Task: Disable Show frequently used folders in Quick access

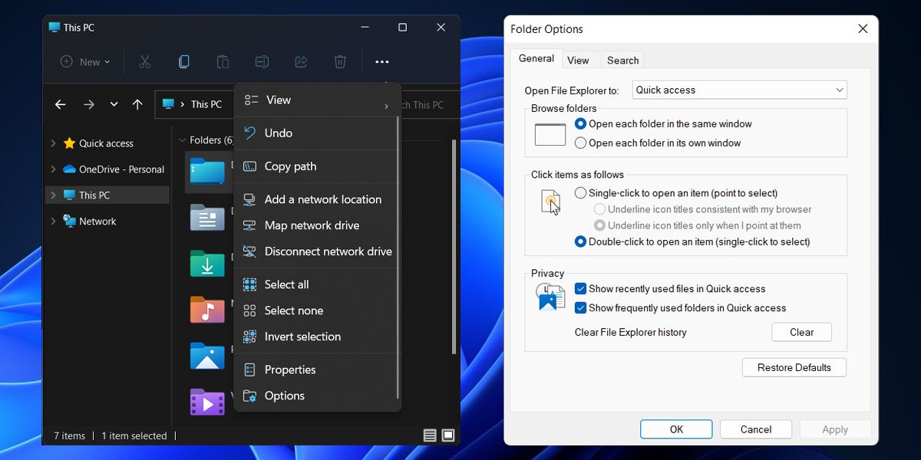Action: click(x=581, y=307)
